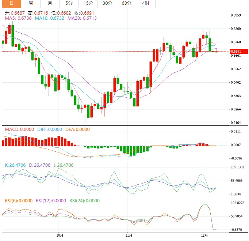Viewport: 249px width, 241px height.
Task: Select the 日 daily chart tab
Action: point(11,4)
